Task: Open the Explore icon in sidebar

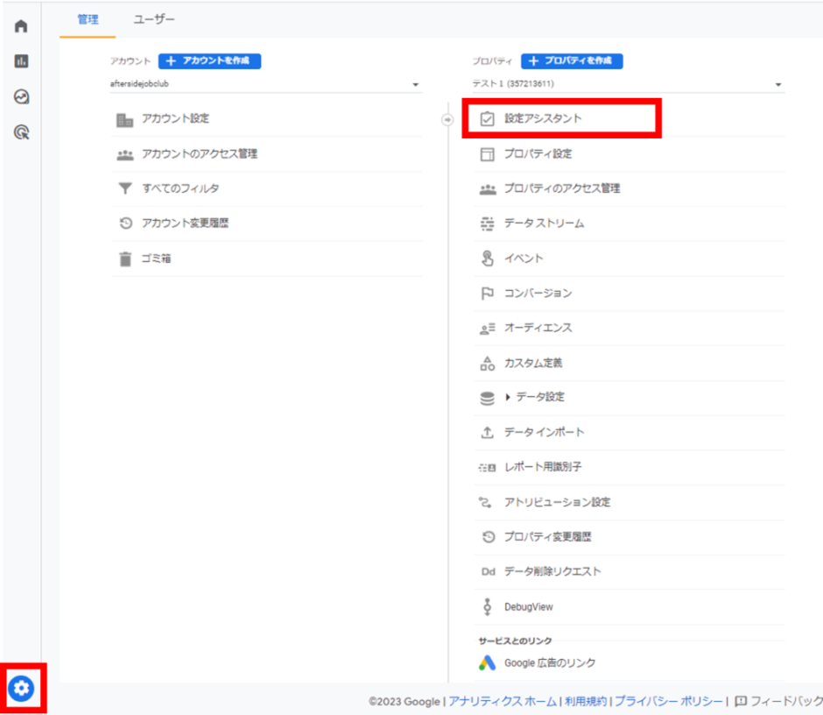Action: (x=21, y=96)
